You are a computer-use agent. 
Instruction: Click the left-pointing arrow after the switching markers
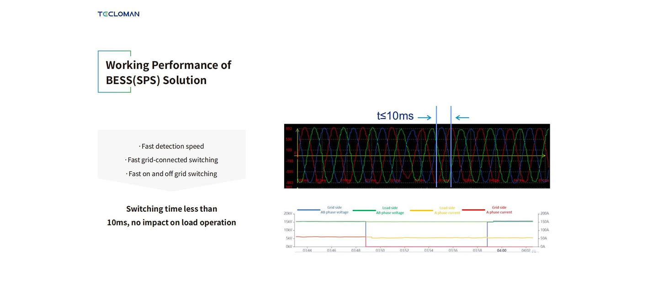[x=462, y=117]
